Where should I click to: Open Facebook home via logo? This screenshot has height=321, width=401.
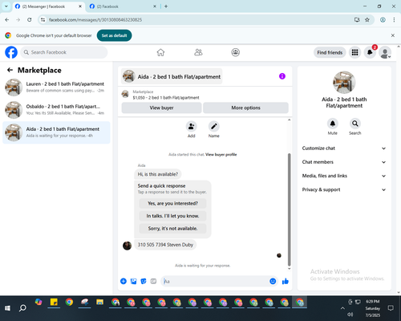pos(11,52)
